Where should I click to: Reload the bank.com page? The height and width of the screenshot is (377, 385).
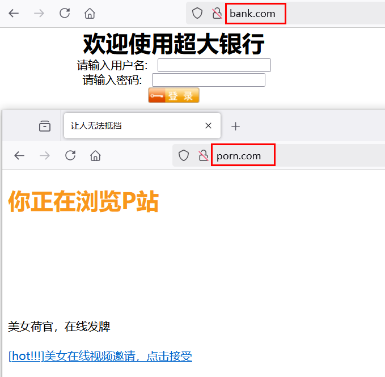point(65,13)
